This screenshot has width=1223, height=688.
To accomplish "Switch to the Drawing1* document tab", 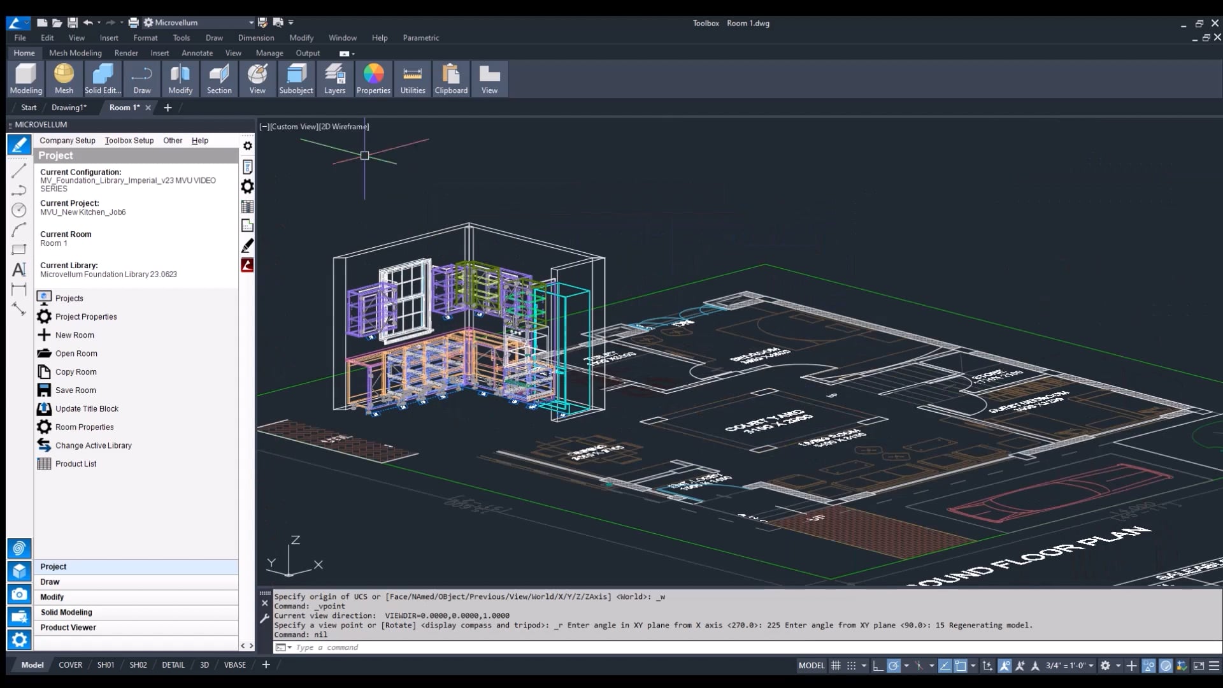I will tap(69, 108).
